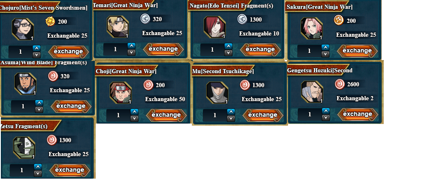The width and height of the screenshot is (432, 179).
Task: Click exchange button for Asuma[Wind Blade] fragments
Action: tap(71, 106)
